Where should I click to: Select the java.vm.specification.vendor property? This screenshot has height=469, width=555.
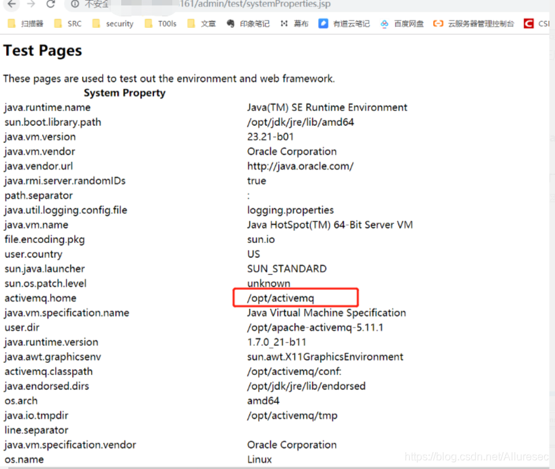point(70,445)
